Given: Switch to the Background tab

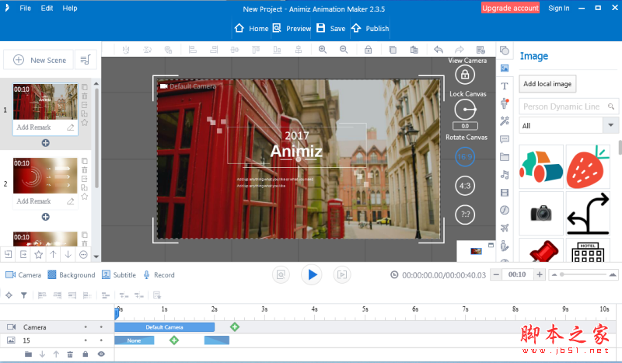Looking at the screenshot, I should [72, 275].
